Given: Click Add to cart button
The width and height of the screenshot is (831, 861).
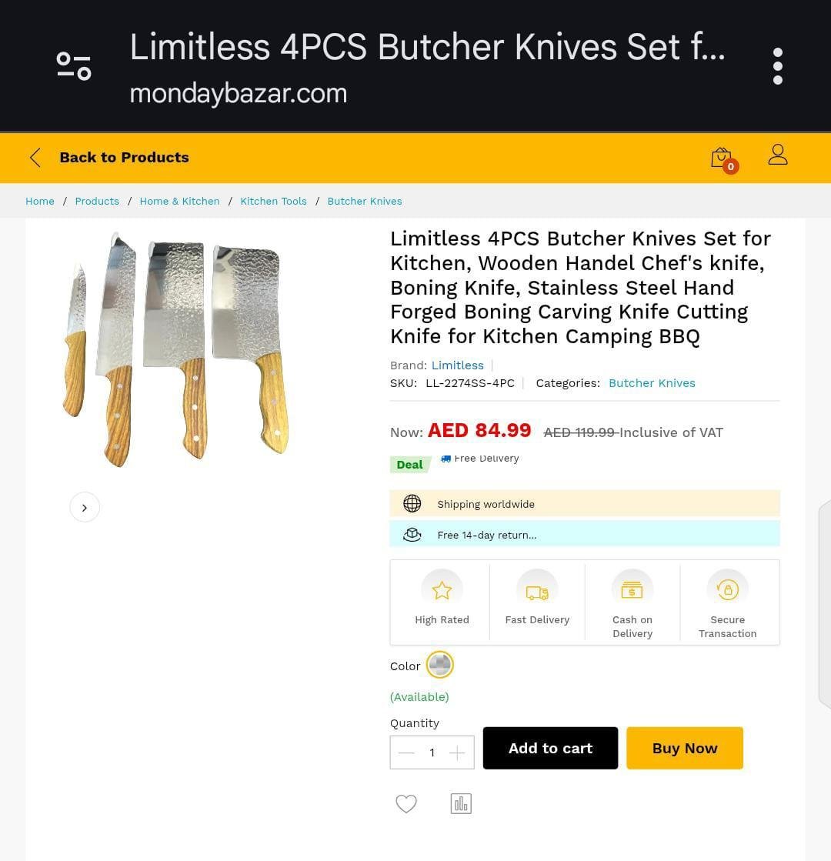Looking at the screenshot, I should pos(550,749).
